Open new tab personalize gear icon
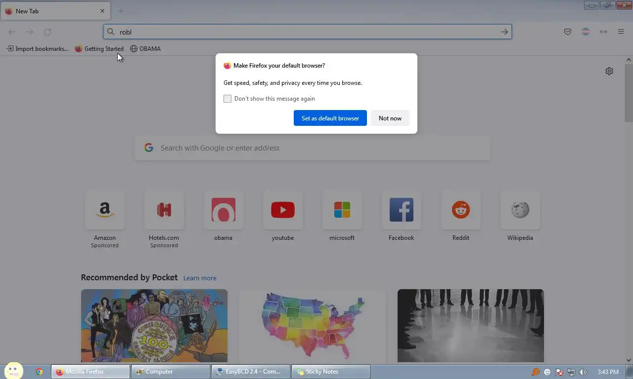 pyautogui.click(x=609, y=71)
